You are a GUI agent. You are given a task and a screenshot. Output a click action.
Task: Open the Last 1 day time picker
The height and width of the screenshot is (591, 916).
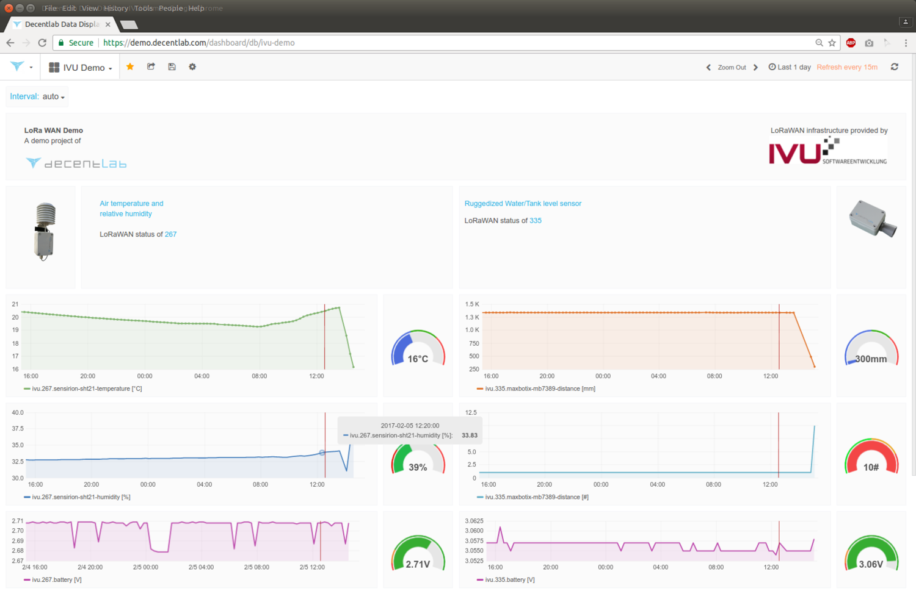pos(790,67)
